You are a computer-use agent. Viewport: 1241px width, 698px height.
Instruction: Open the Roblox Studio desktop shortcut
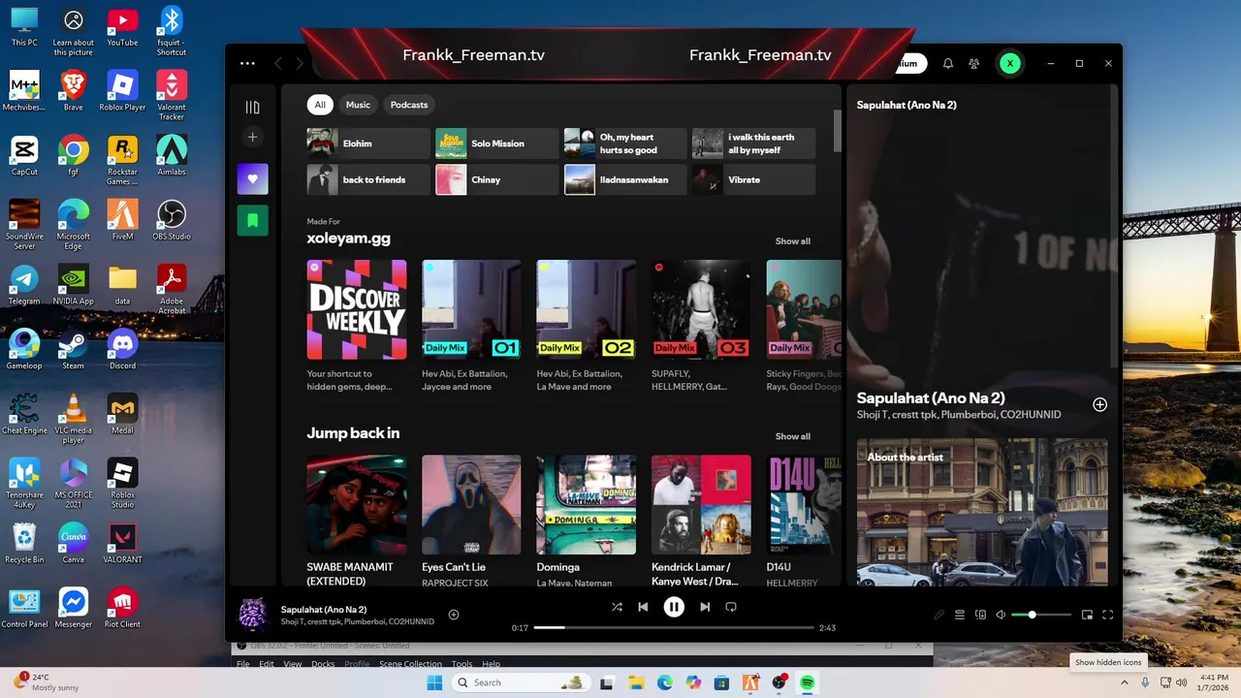pos(122,483)
